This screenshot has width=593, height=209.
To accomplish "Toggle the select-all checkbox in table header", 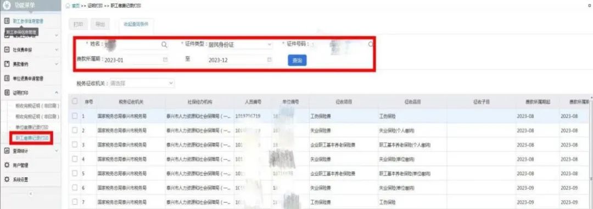I will (x=75, y=101).
